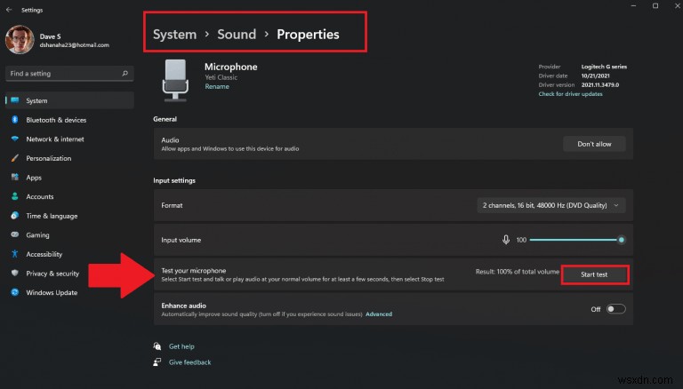Open Accounts settings page
683x389 pixels.
tap(40, 197)
